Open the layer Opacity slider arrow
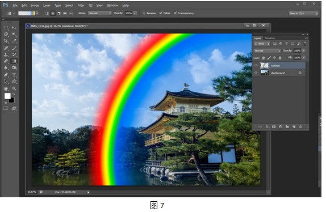Screen dimensions: 326x212 pyautogui.click(x=304, y=50)
